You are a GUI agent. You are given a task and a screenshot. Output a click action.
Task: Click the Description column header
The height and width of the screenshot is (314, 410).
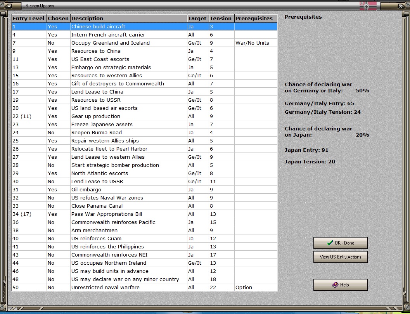click(129, 18)
